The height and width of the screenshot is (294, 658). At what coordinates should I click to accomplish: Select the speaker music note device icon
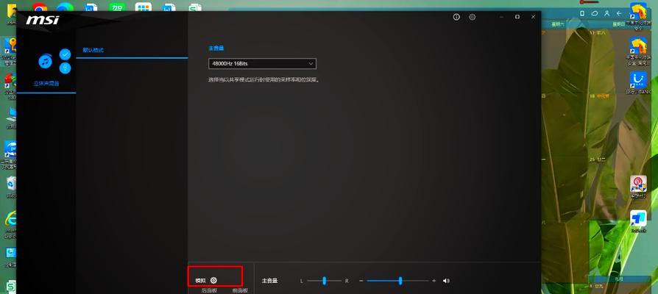point(46,62)
